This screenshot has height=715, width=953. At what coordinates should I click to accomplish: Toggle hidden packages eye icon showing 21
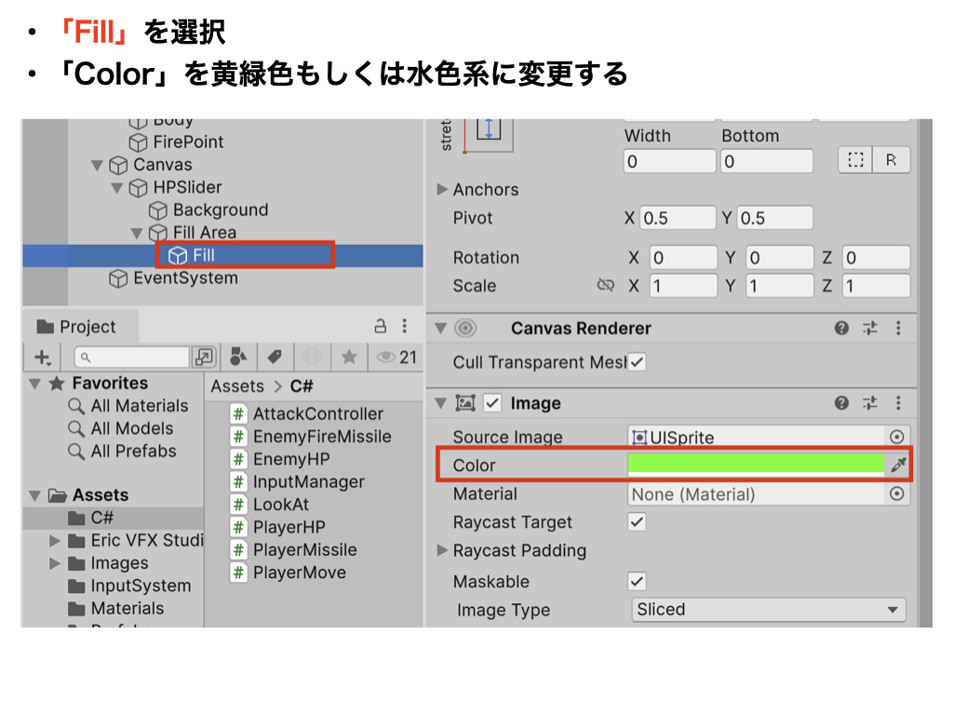(396, 357)
